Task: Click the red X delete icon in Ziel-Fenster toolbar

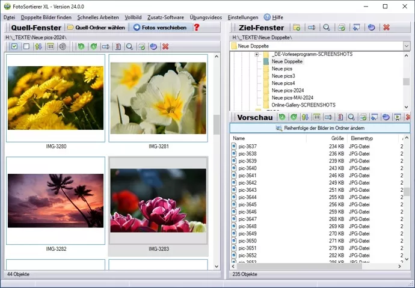Action: pos(386,28)
